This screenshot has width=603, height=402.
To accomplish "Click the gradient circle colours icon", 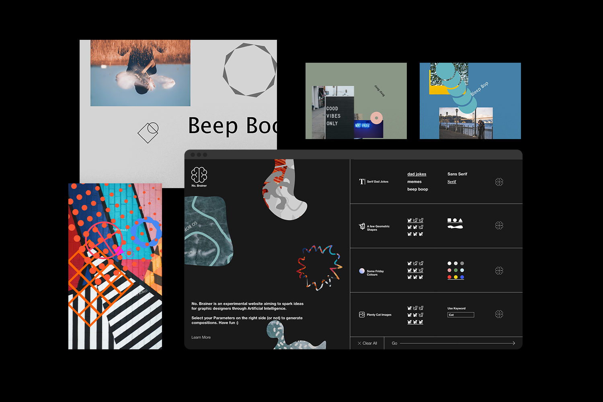I will pyautogui.click(x=362, y=271).
